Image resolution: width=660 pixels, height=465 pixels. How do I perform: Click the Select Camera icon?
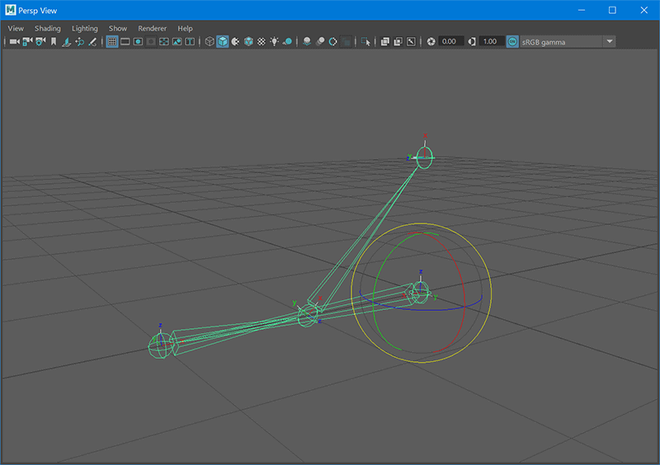pos(14,41)
